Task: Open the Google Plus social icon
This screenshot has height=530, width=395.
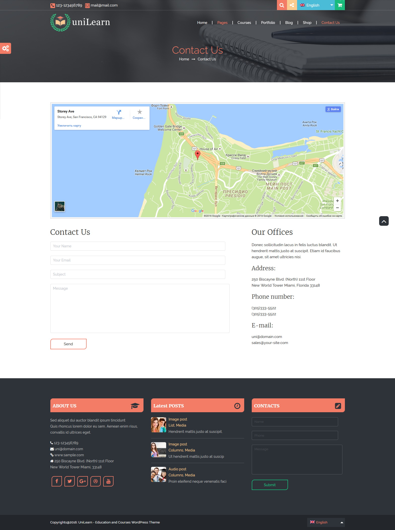Action: click(83, 481)
